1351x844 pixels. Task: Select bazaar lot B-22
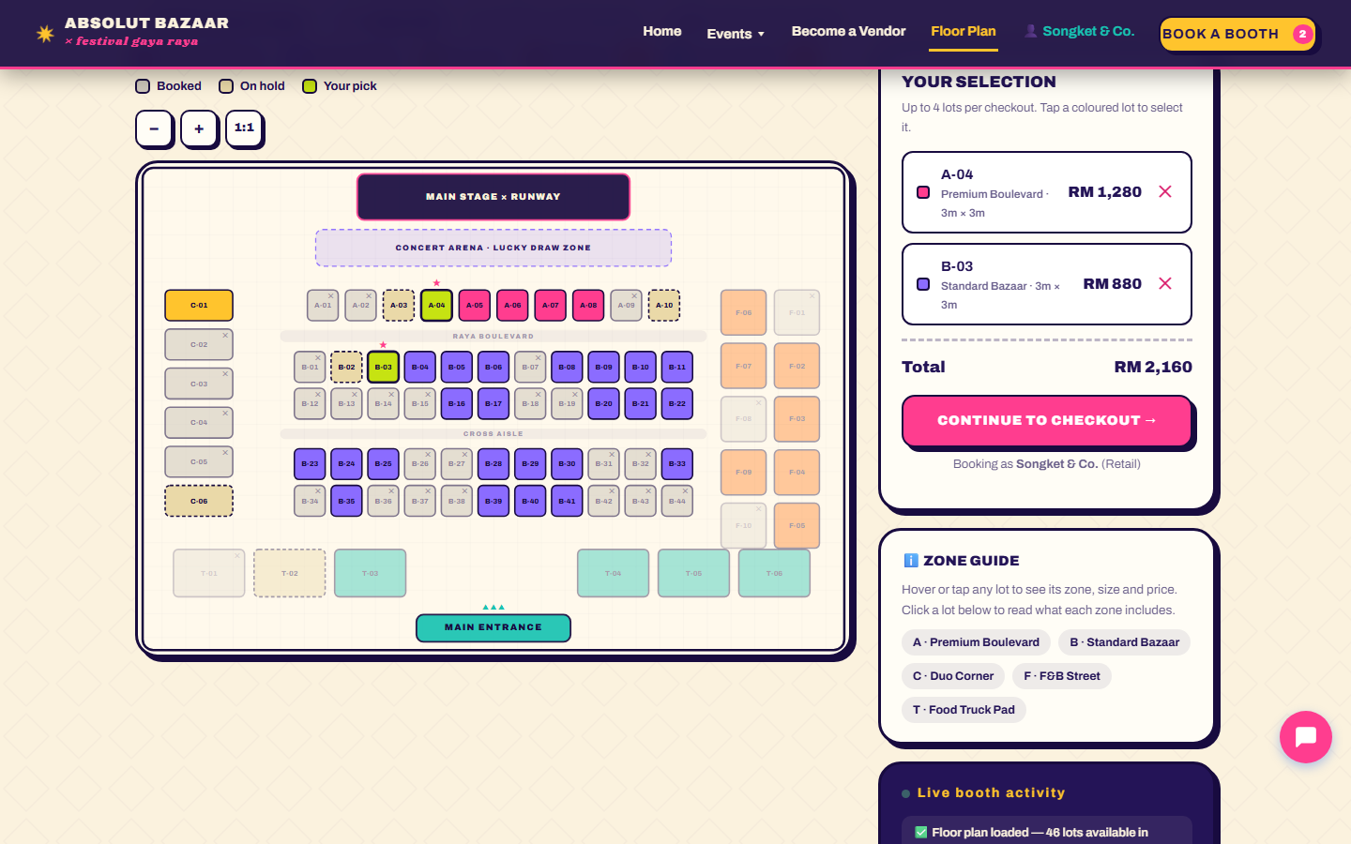tap(677, 403)
